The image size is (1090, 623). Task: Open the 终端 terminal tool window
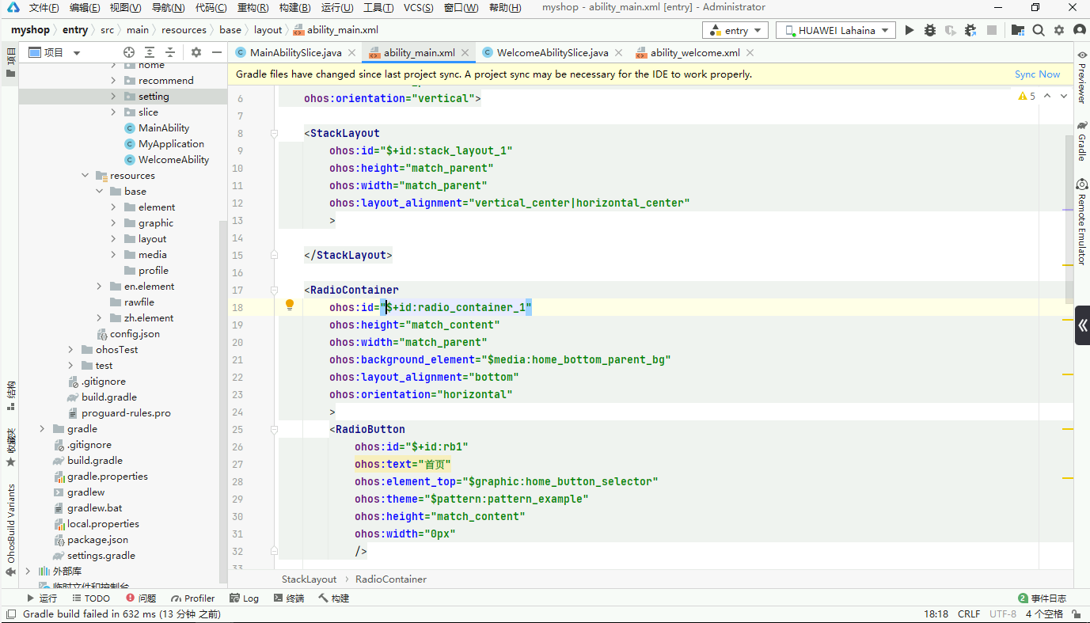(x=288, y=598)
